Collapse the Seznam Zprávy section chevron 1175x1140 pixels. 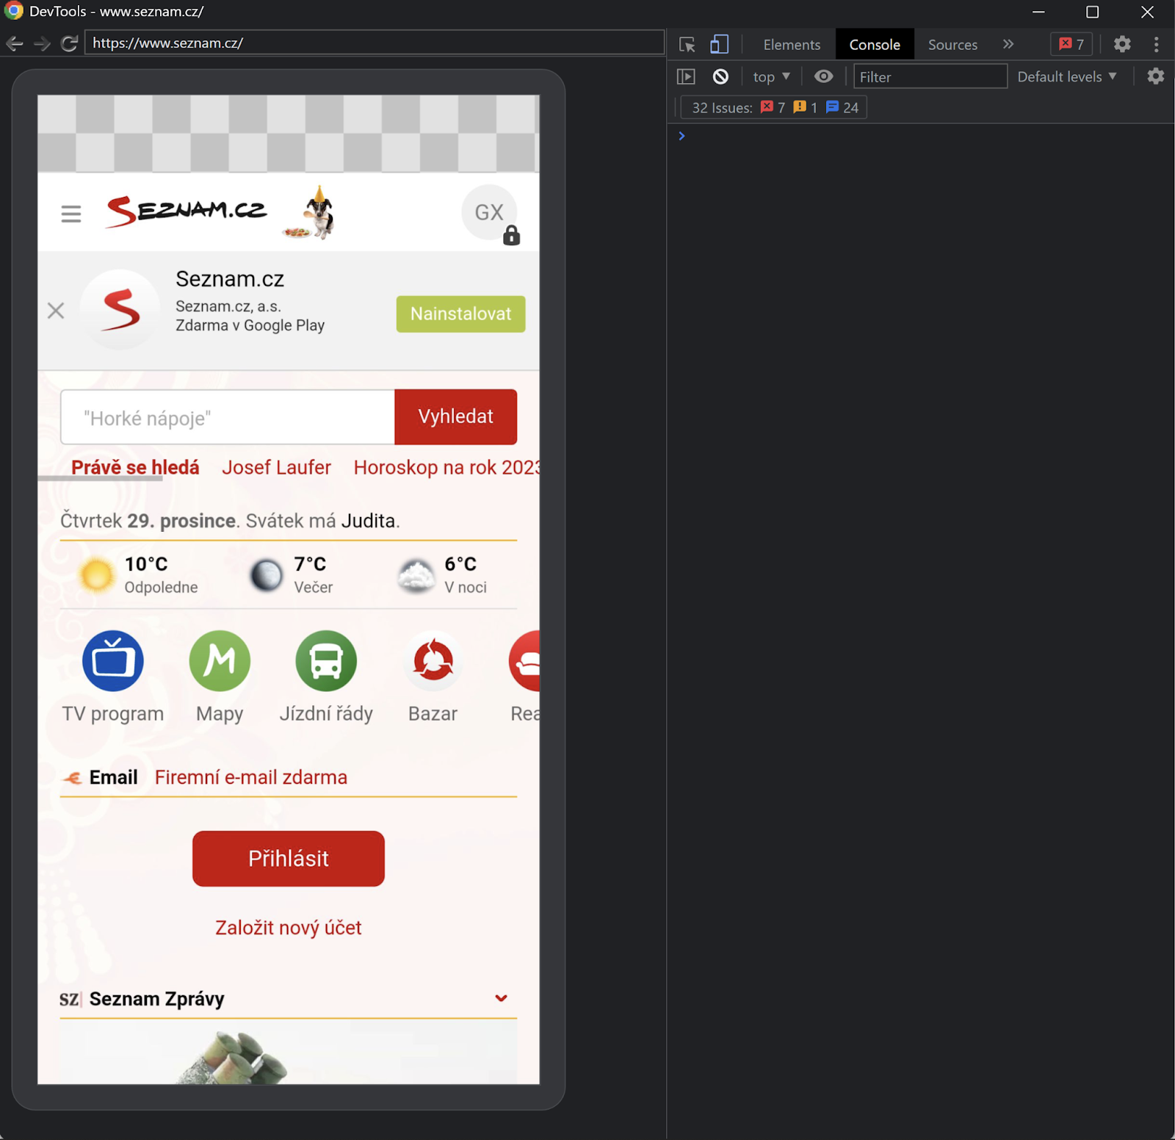[x=502, y=998]
